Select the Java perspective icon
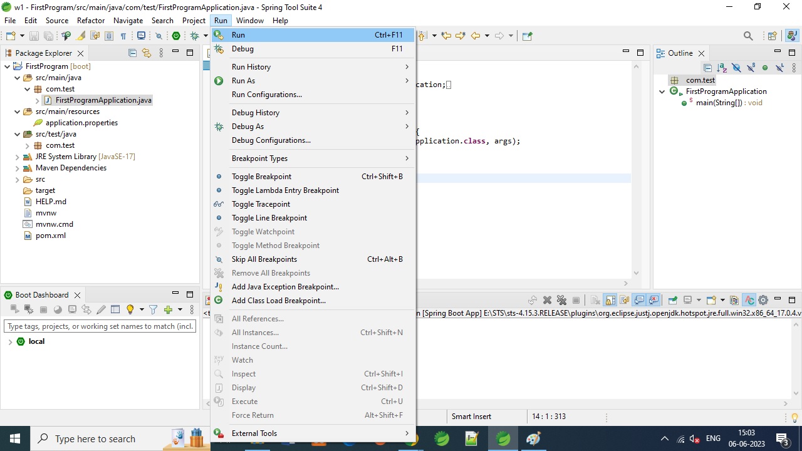The image size is (802, 451). [x=792, y=36]
